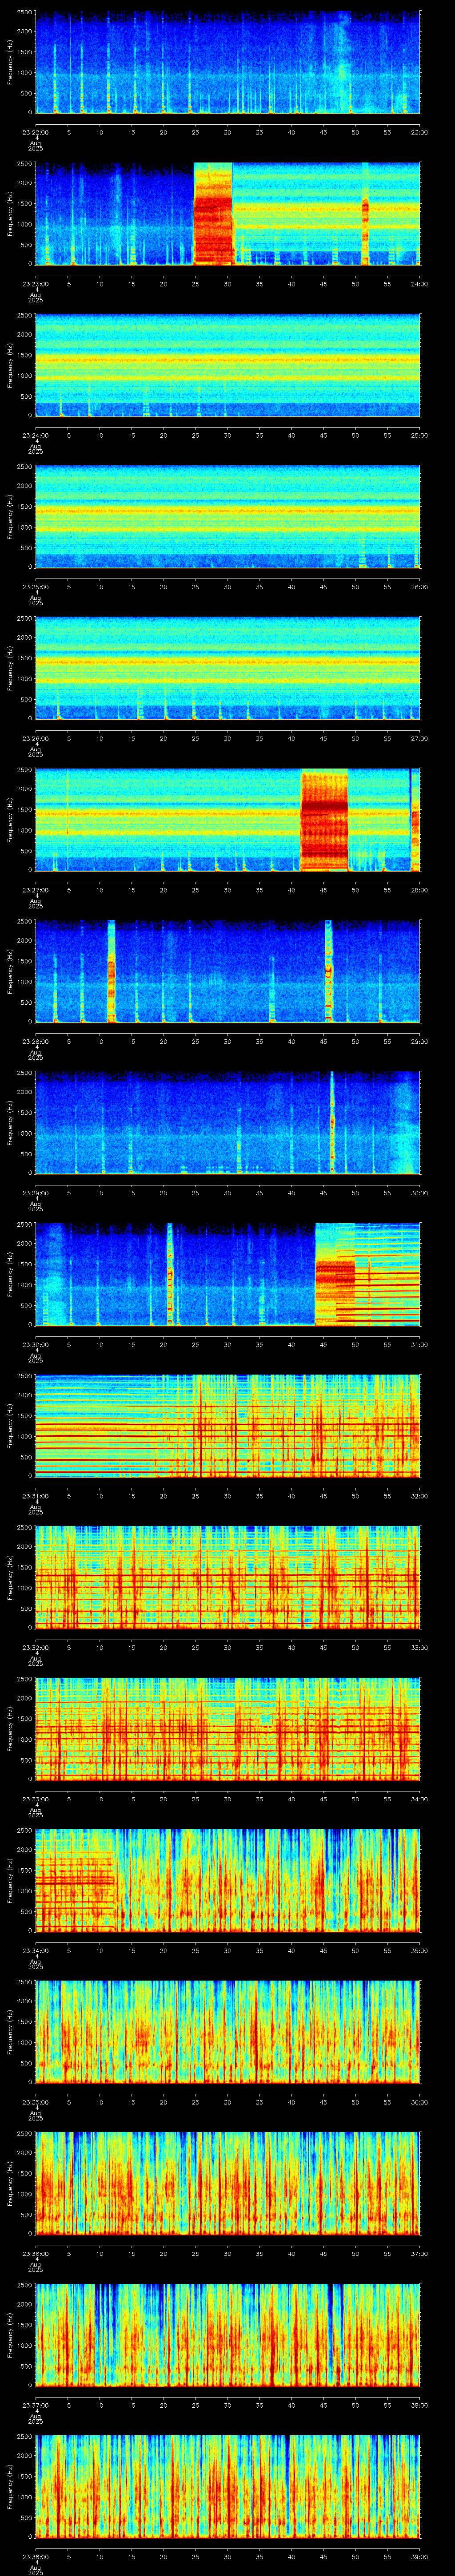Screen dimensions: 455x2576
Task: Click the red broadband burst in the 23:23:00 spectrogram
Action: point(213,214)
